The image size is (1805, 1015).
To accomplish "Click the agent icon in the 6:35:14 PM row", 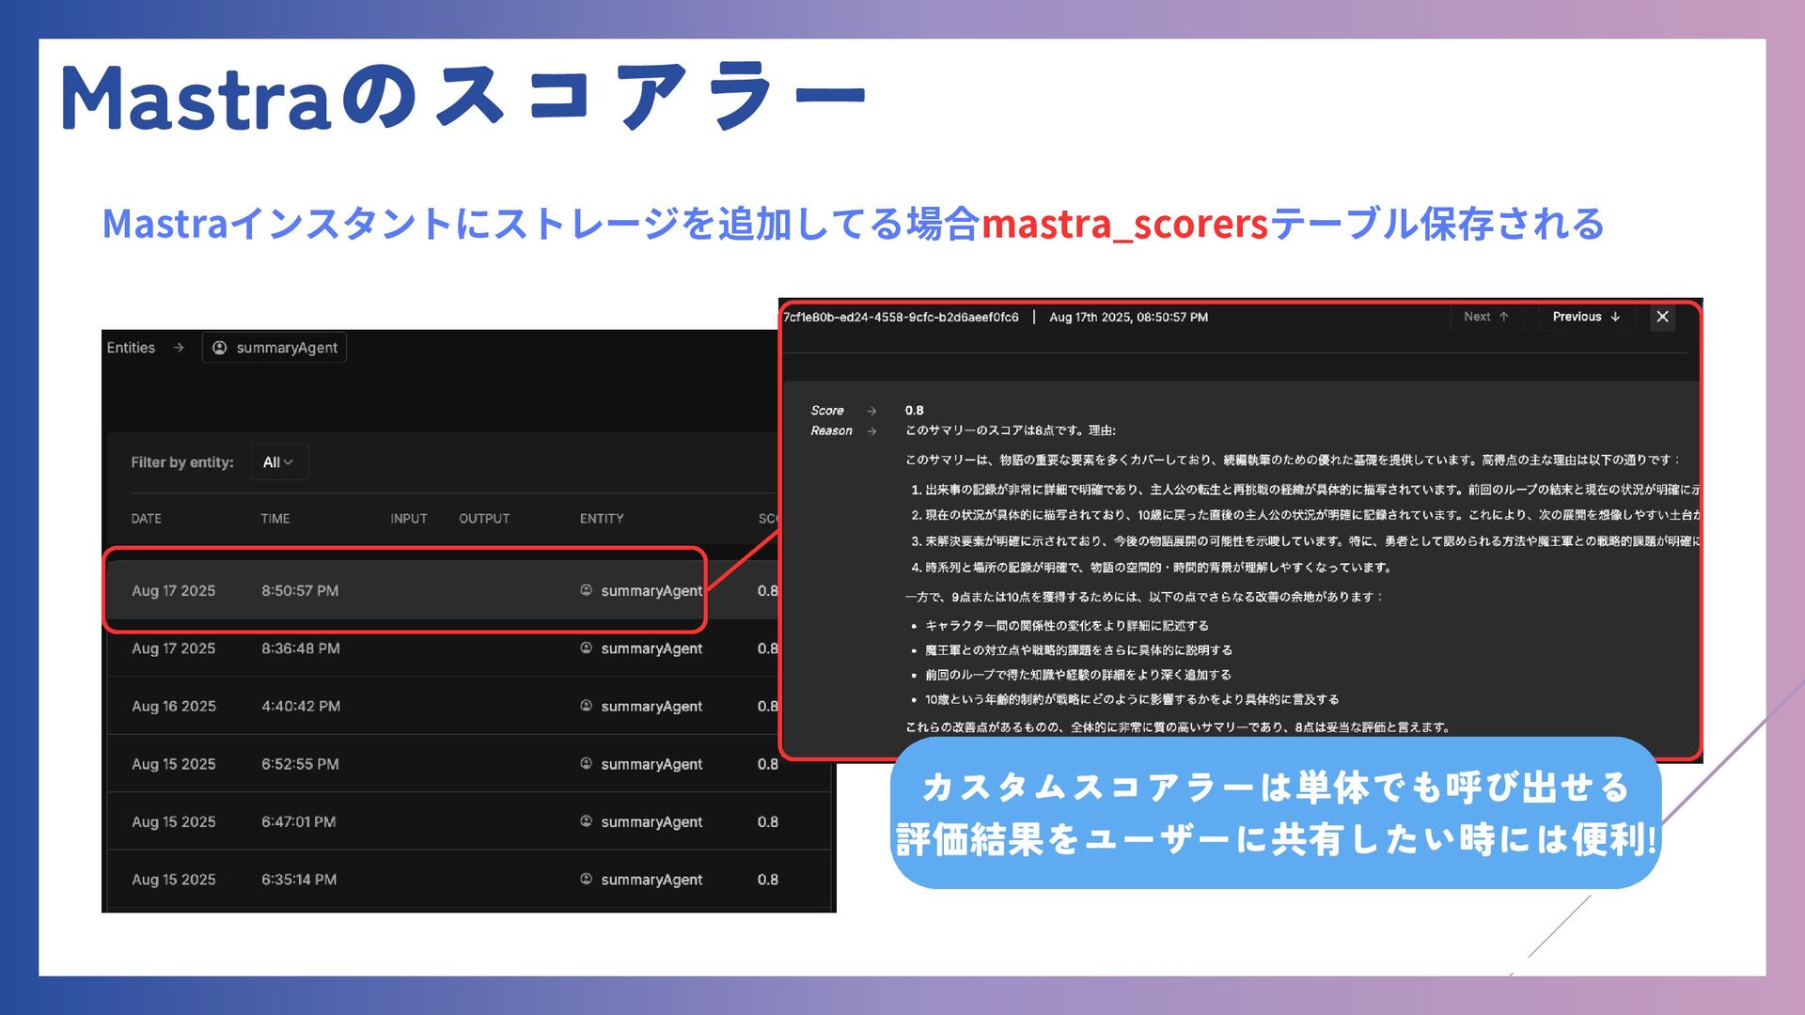I will pos(586,879).
